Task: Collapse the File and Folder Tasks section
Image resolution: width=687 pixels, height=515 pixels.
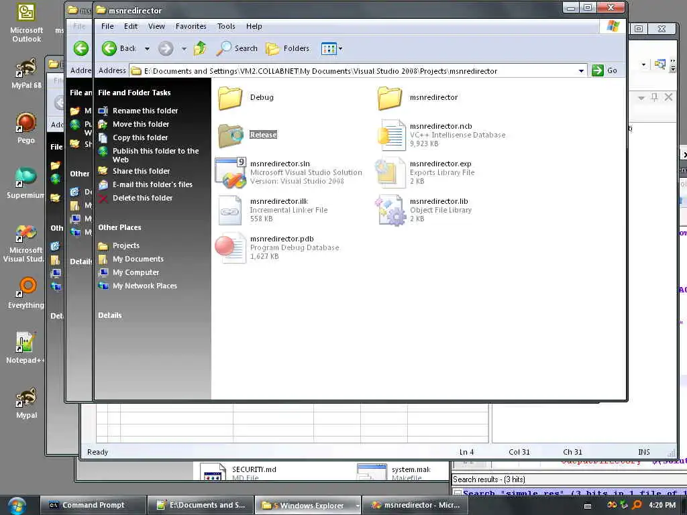Action: click(x=134, y=93)
